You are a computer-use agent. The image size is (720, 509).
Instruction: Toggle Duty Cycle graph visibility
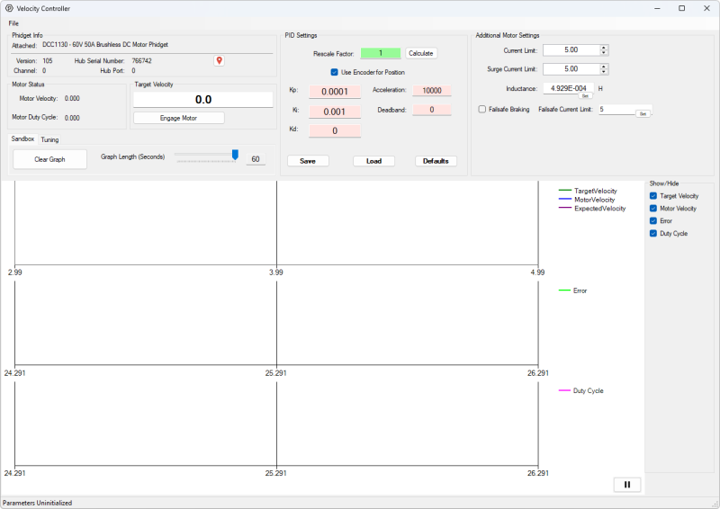[x=653, y=233]
